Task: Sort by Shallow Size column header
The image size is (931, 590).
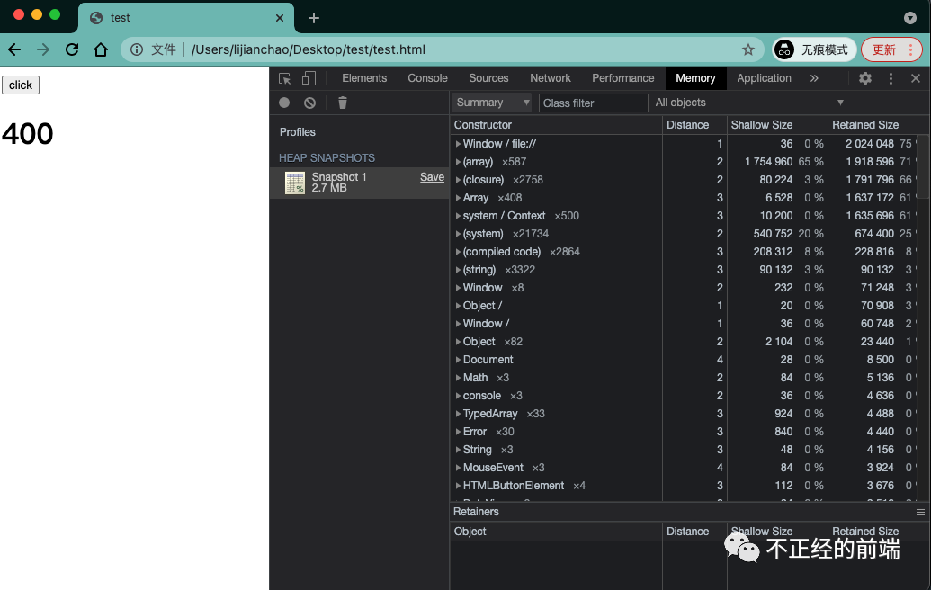Action: (x=777, y=125)
